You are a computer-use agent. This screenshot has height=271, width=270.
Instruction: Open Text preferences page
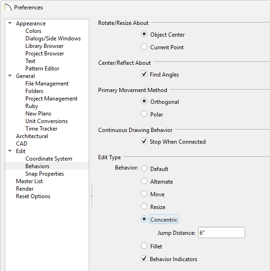[x=30, y=61]
